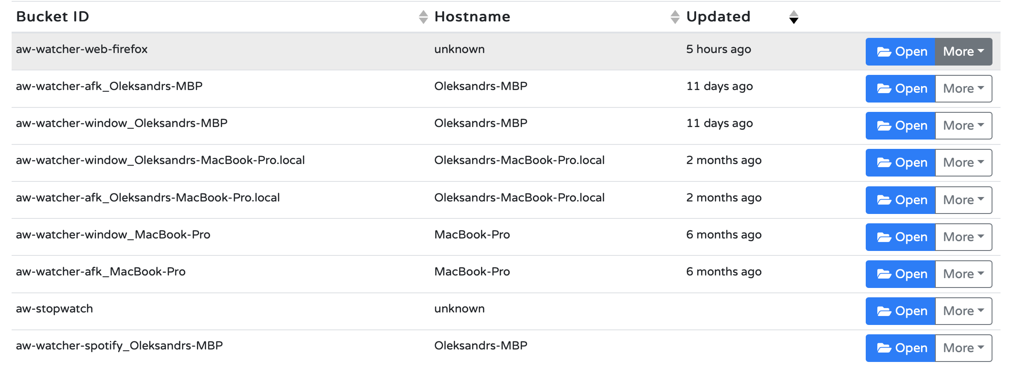Open aw-watcher-spotify_Oleksandrs-MBP bucket
Screen dimensions: 1013x378
(x=901, y=348)
